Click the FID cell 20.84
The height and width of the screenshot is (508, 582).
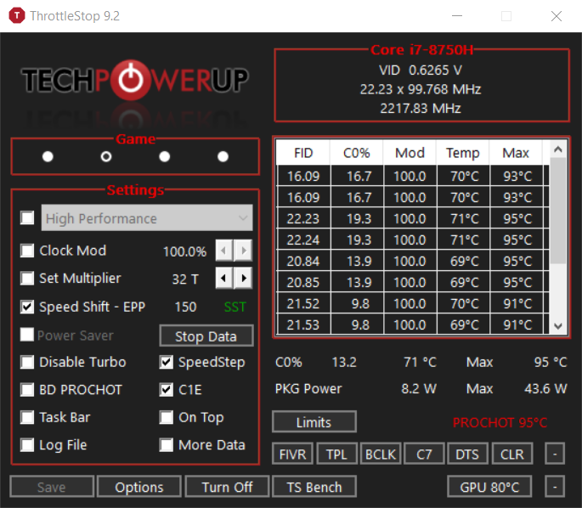[x=303, y=262]
